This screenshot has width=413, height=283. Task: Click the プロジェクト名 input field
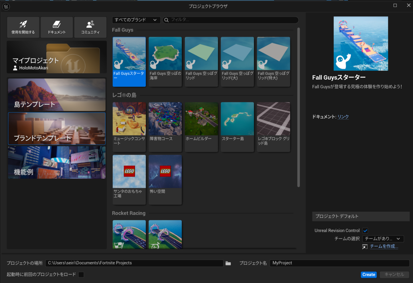(x=340, y=263)
